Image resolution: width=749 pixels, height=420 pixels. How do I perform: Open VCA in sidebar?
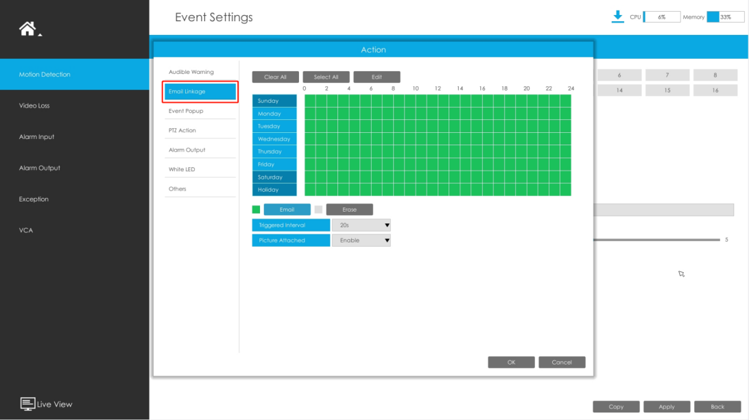[x=75, y=230]
